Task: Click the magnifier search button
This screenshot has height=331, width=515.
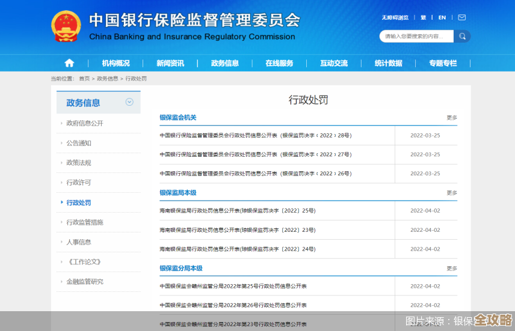Action: coord(462,36)
